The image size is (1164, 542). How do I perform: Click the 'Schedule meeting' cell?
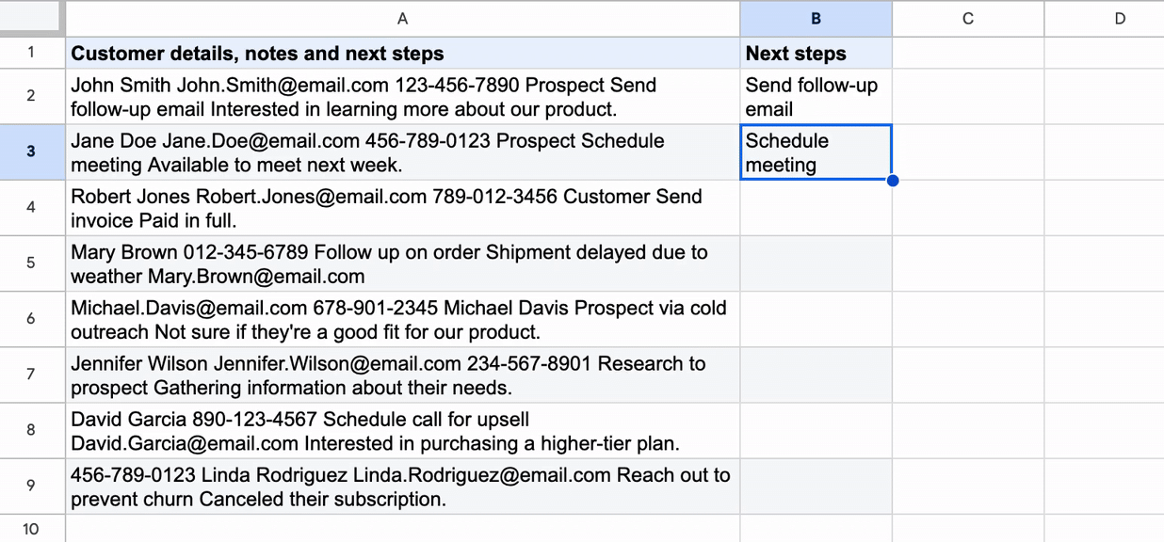[816, 152]
